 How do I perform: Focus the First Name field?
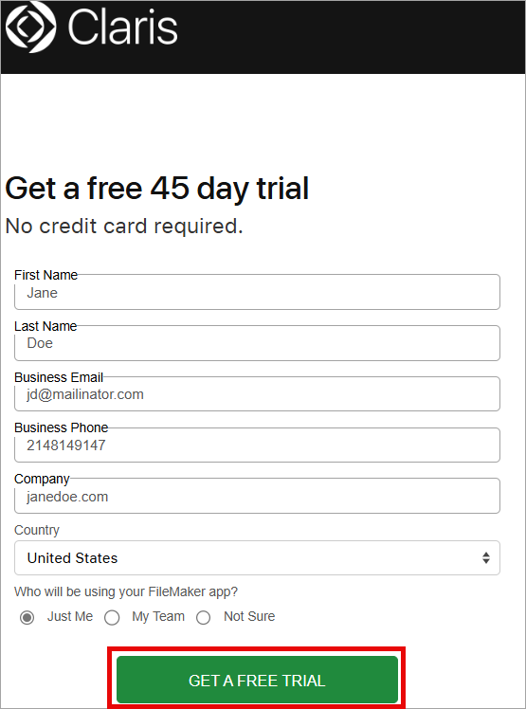click(257, 292)
